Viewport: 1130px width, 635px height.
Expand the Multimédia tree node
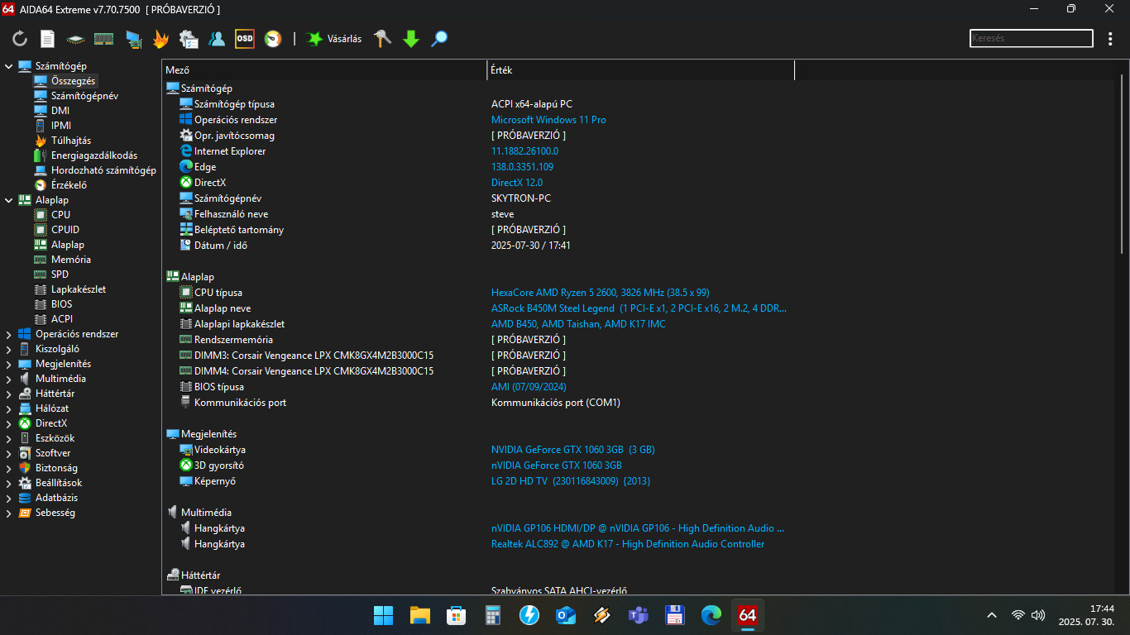pos(9,379)
